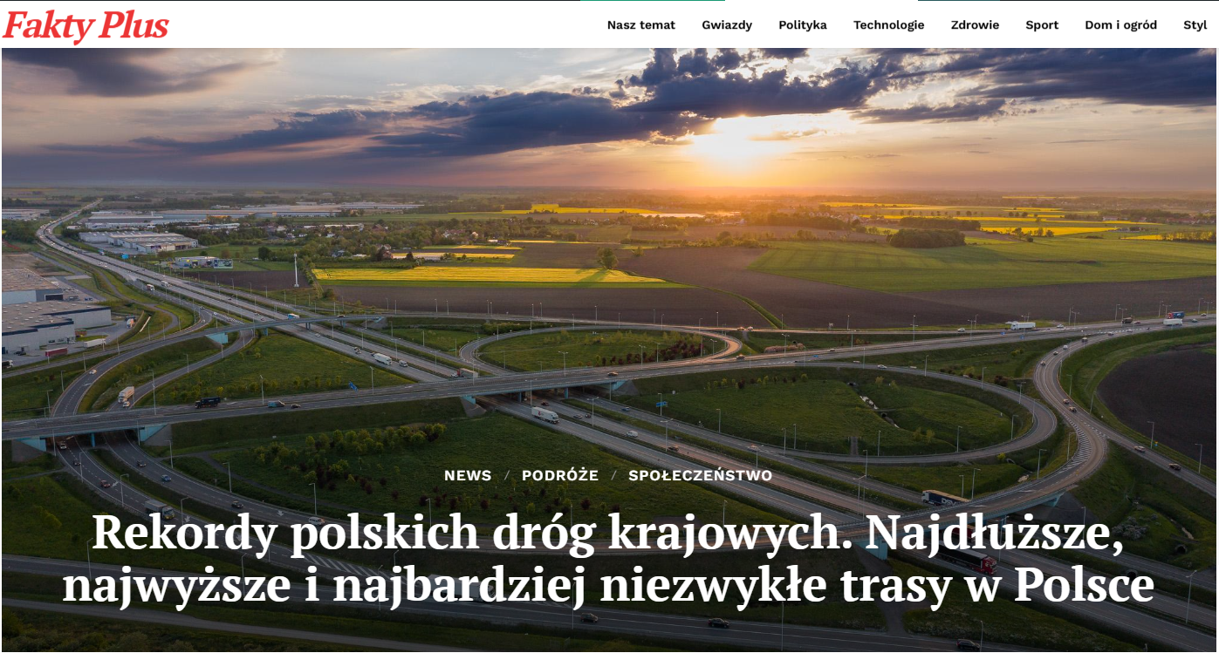This screenshot has width=1219, height=653.
Task: Click the highway interchange hero photo
Action: coord(609,262)
